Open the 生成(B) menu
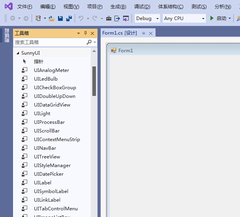Image resolution: width=240 pixels, height=217 pixels. (x=118, y=7)
